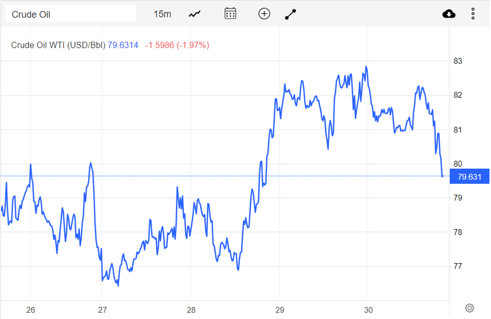Click the date label 30 on time axis

[368, 309]
